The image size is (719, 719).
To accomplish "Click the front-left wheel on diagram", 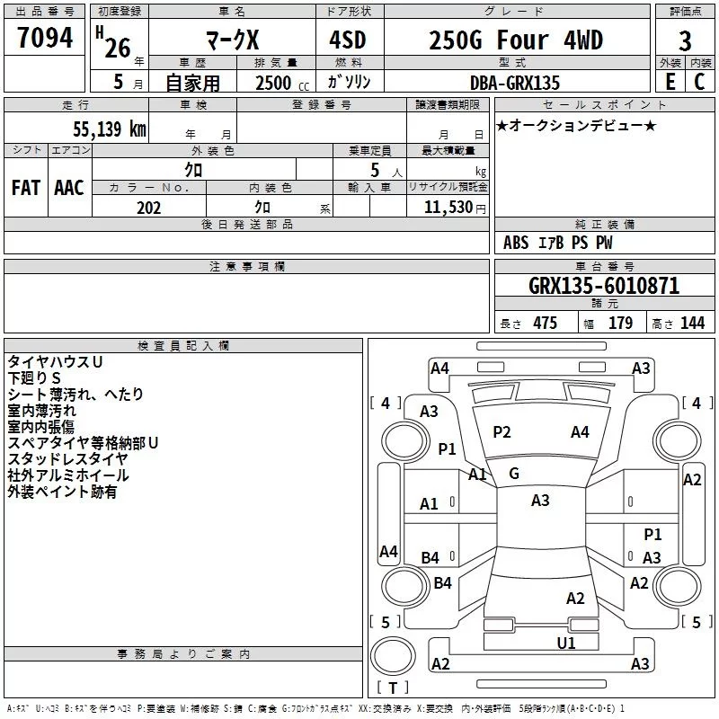I will (x=404, y=441).
